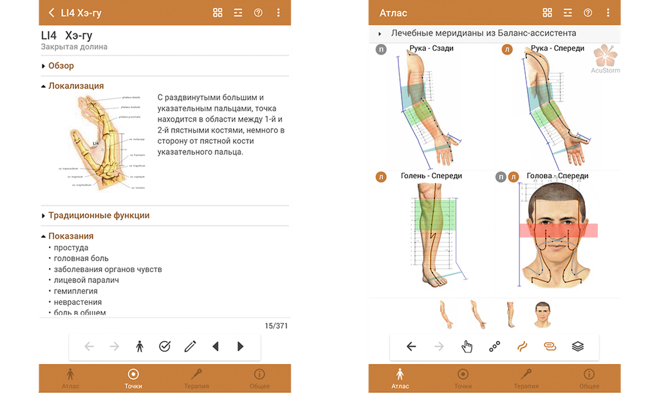The image size is (659, 393).
Task: Select the hand pointer tool in atlas
Action: point(467,347)
